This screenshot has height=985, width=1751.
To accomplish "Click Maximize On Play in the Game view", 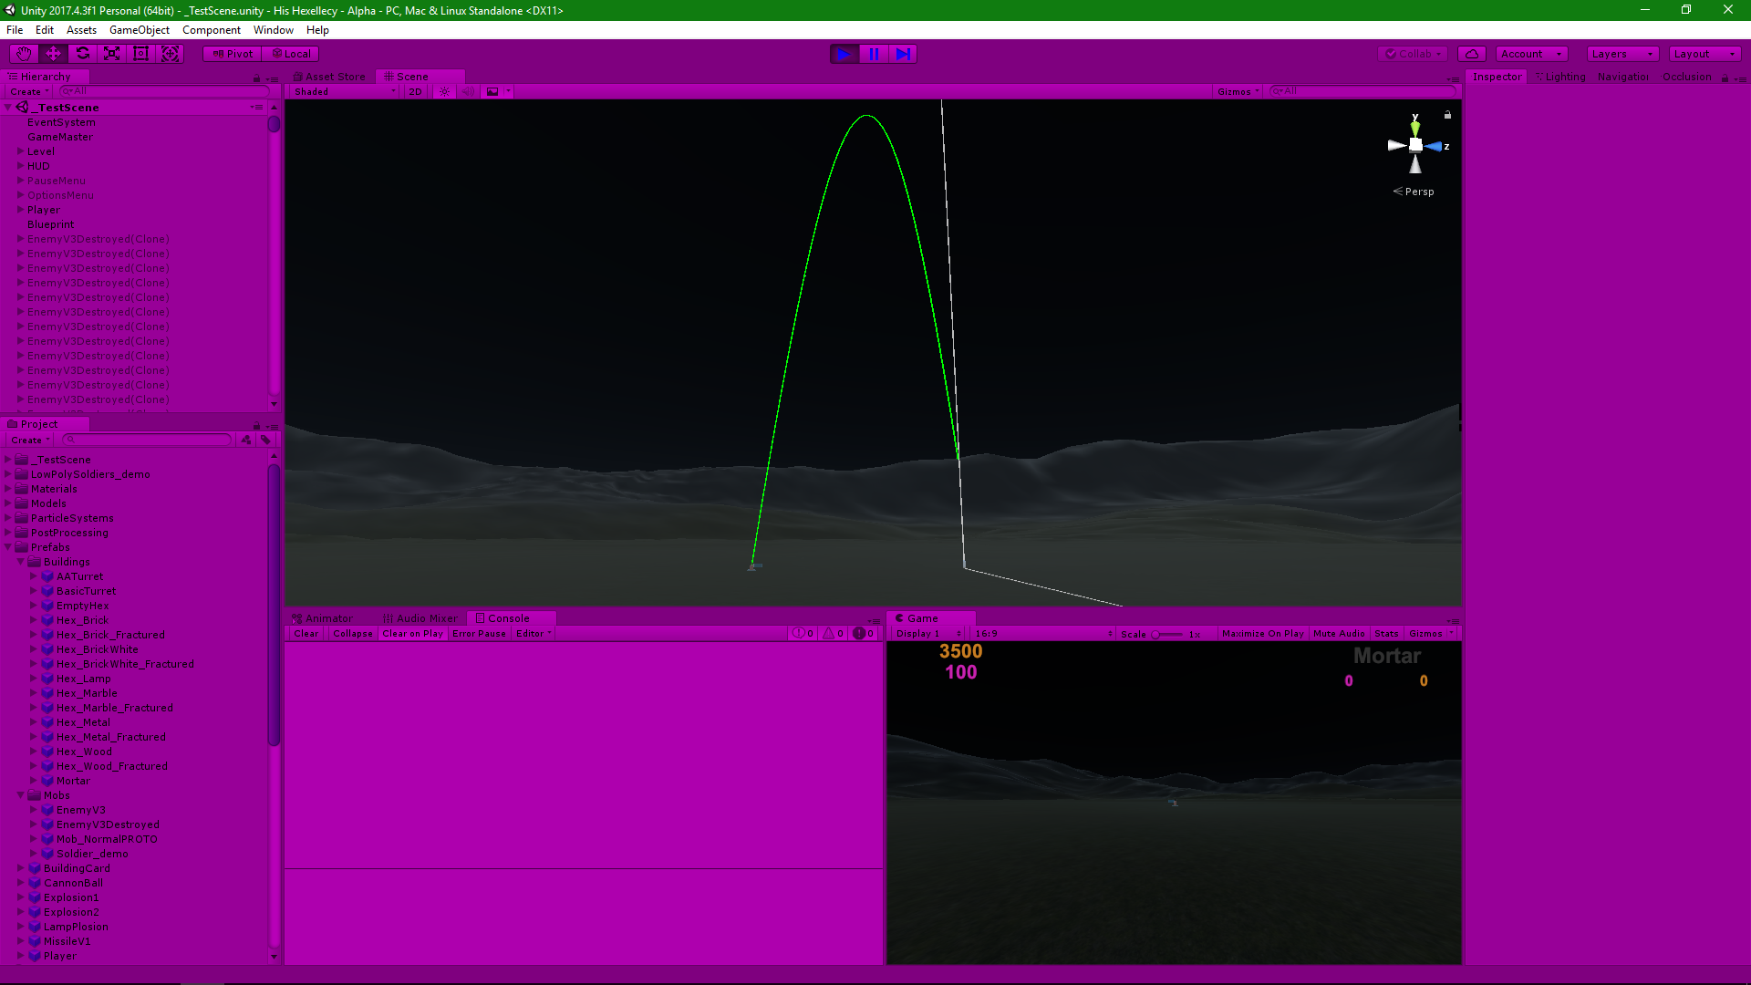I will click(x=1262, y=633).
